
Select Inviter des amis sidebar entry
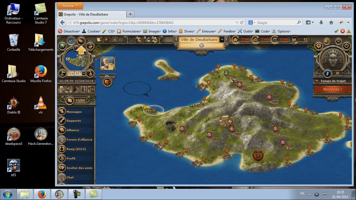(79, 168)
